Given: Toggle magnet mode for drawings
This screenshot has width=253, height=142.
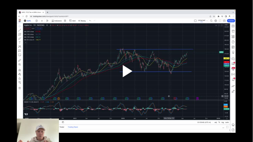Looking at the screenshot, I should (20, 70).
